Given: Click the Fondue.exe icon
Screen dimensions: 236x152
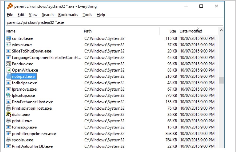Looking at the screenshot, I should coord(9,64).
